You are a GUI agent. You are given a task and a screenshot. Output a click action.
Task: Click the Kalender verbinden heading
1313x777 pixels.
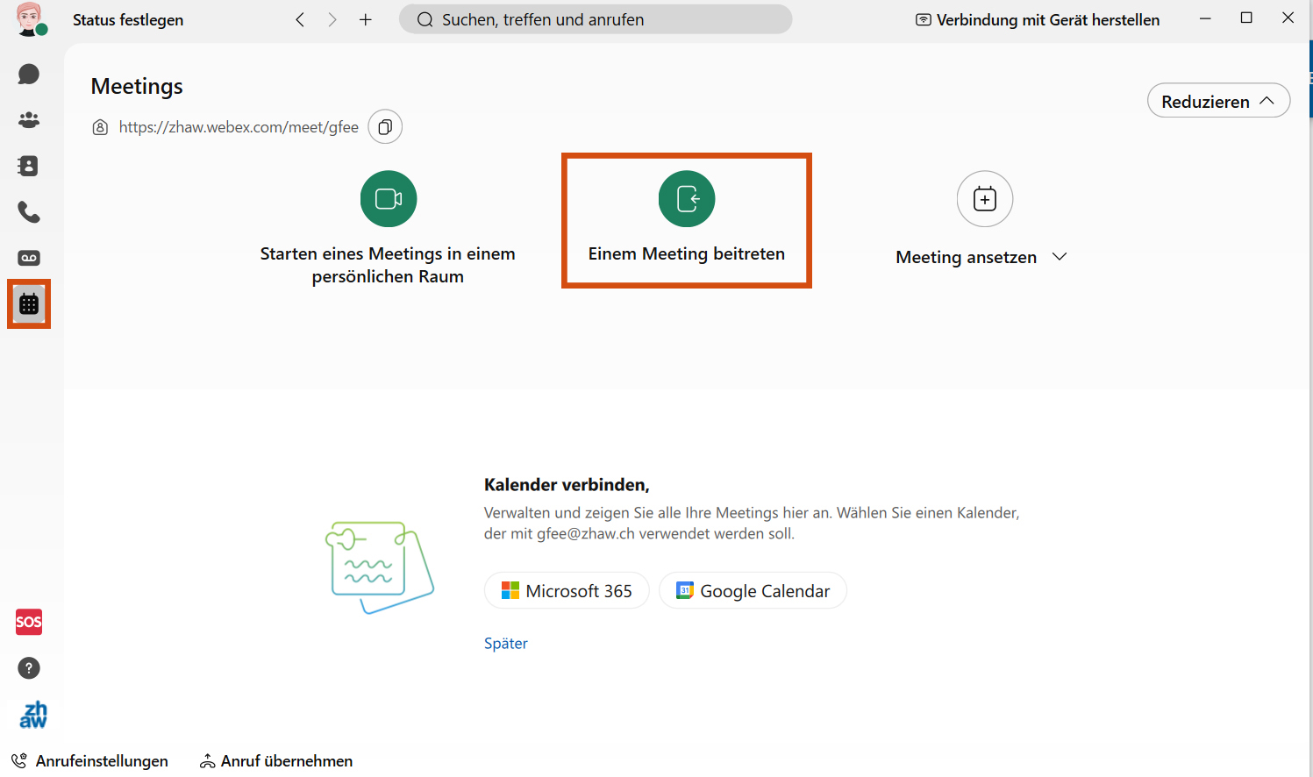[x=567, y=485]
